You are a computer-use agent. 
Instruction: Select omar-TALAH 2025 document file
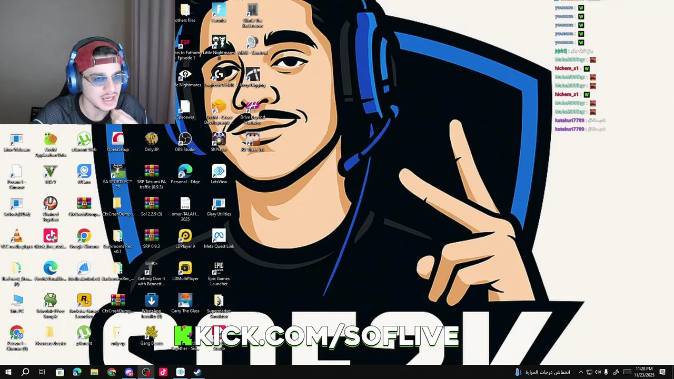tap(185, 210)
